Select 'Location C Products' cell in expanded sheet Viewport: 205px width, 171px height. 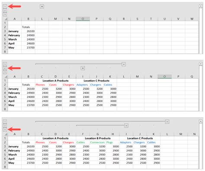tap(140, 138)
